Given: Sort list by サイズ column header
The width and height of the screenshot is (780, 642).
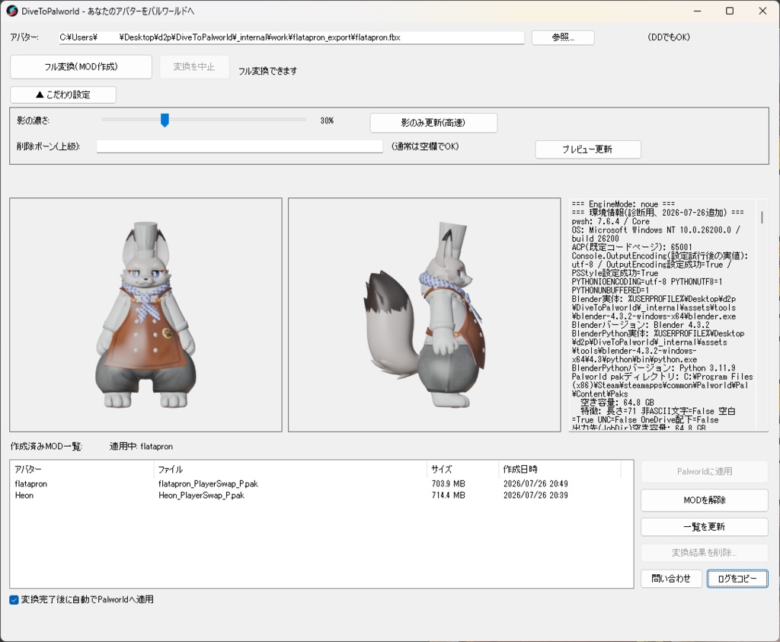Looking at the screenshot, I should (462, 469).
